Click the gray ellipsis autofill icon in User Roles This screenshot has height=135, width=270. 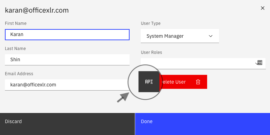click(x=260, y=63)
